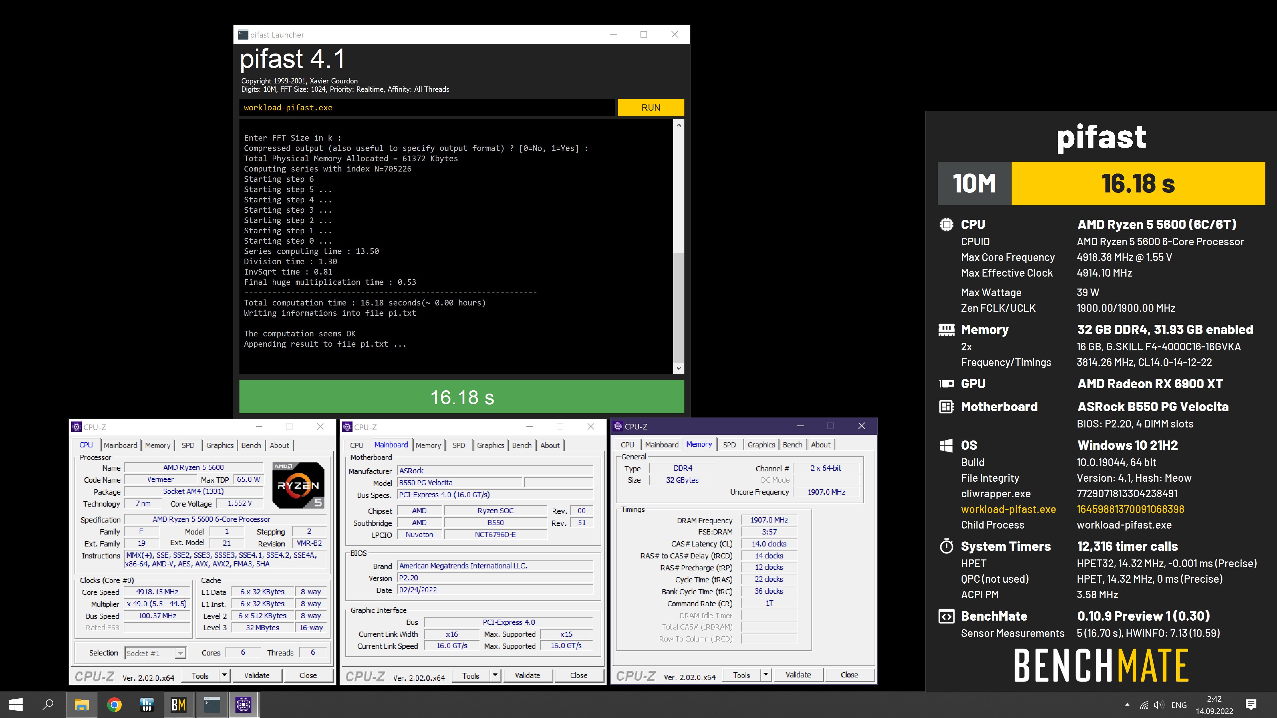Click Memory CPU-Z window title icon
This screenshot has height=718, width=1277.
pyautogui.click(x=618, y=426)
